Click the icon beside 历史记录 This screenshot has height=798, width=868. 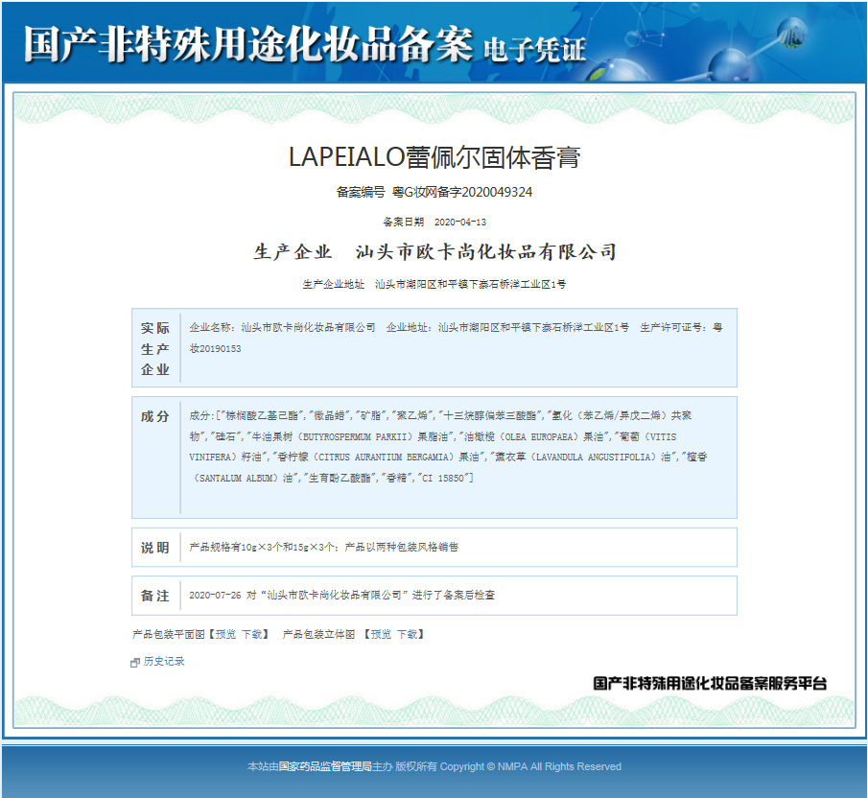[x=134, y=663]
